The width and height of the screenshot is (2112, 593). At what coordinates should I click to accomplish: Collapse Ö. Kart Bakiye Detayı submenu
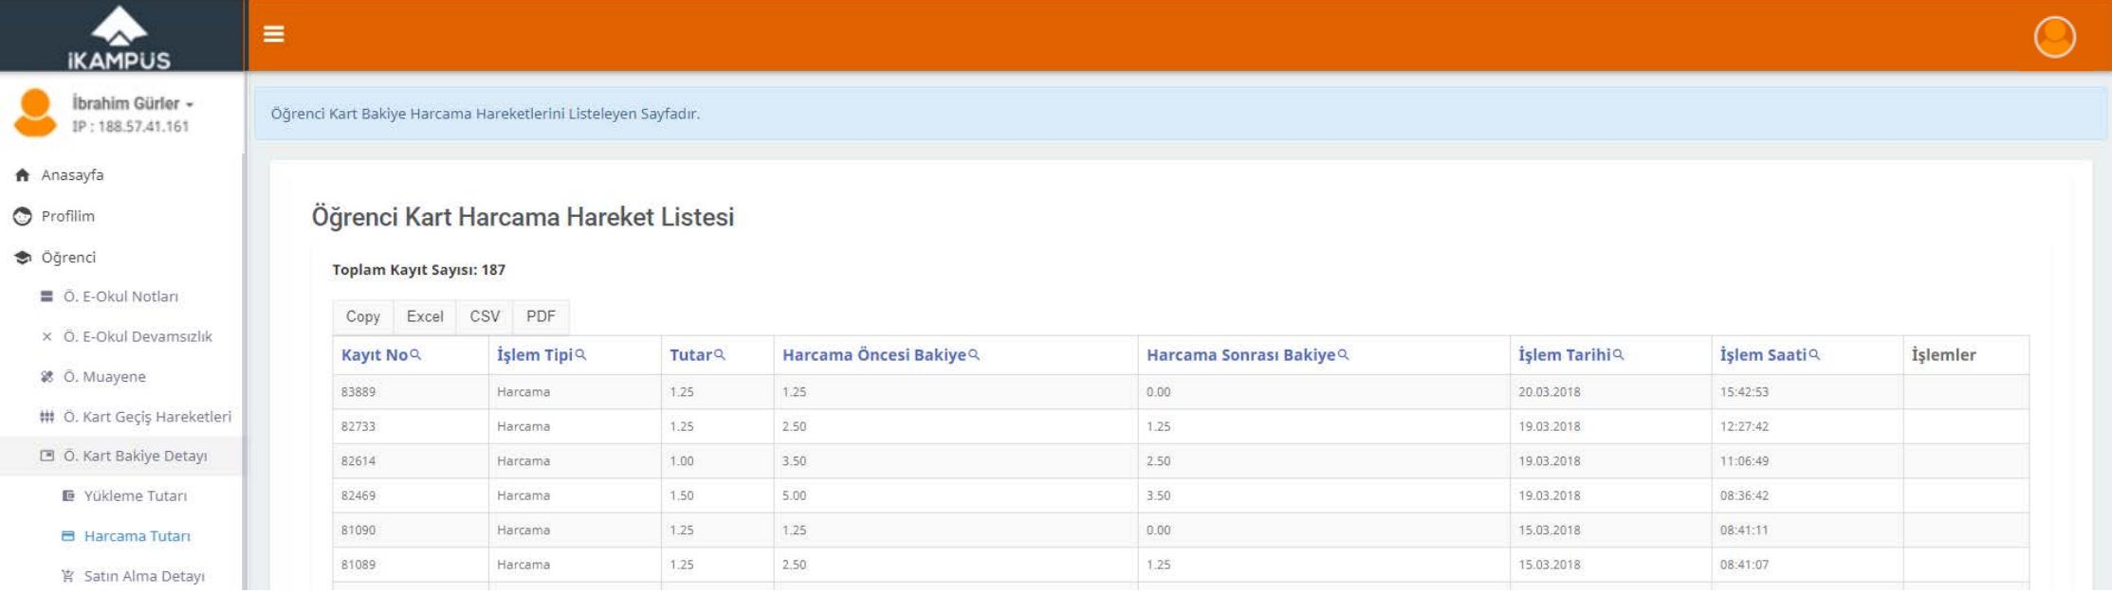coord(135,456)
